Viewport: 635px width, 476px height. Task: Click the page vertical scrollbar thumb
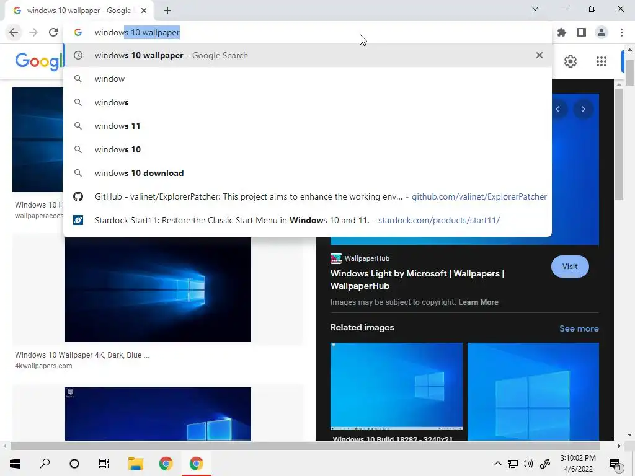click(629, 73)
